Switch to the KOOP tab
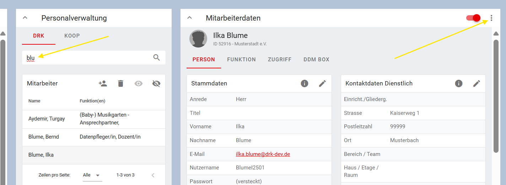 tap(72, 36)
